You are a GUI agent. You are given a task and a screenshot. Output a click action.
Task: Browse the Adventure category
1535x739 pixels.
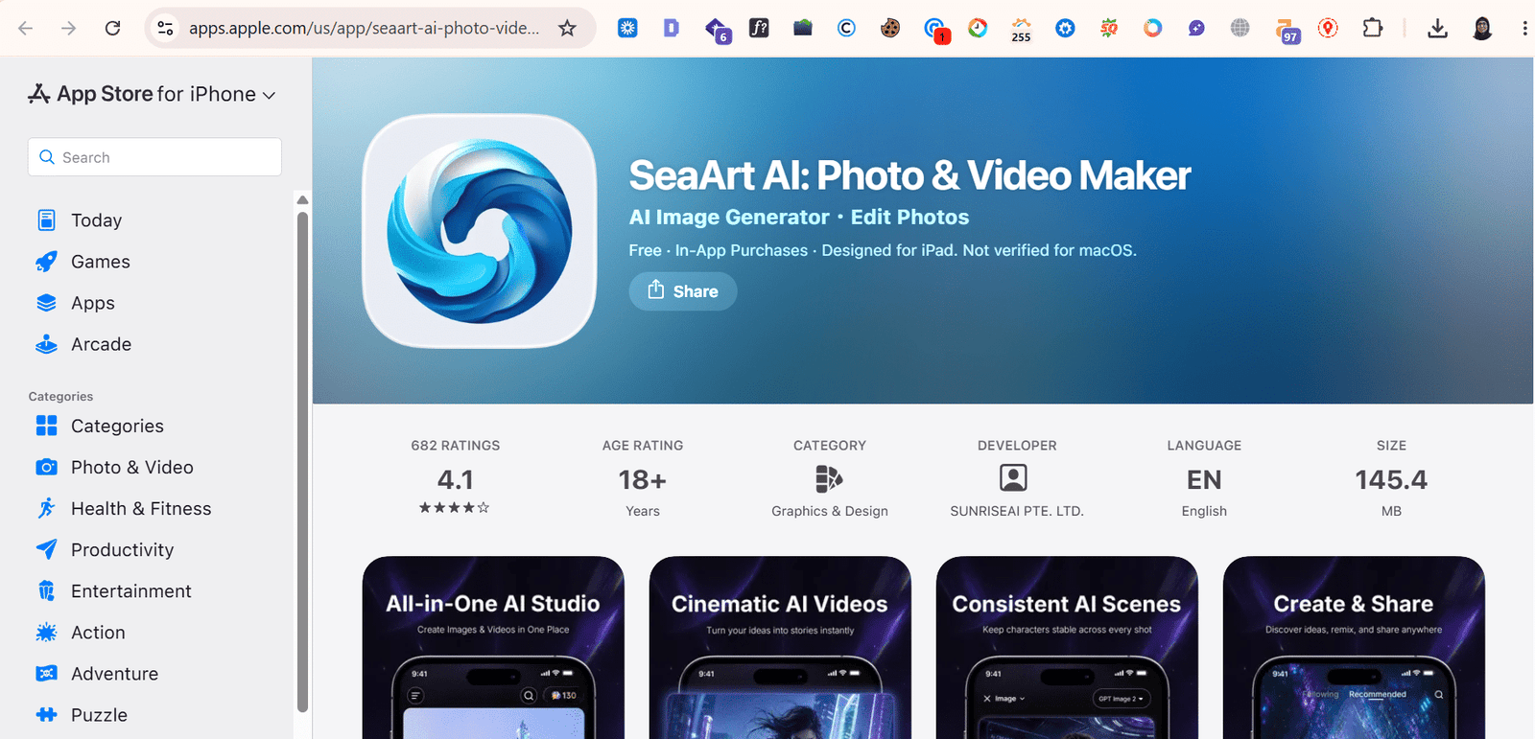pyautogui.click(x=114, y=673)
